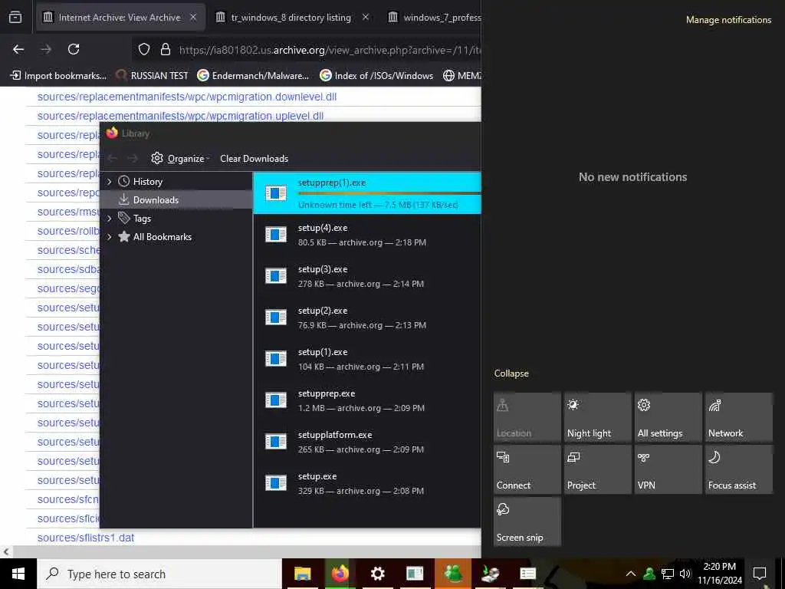Switch to tr_windows_8 directory listing tab
785x589 pixels.
[291, 18]
